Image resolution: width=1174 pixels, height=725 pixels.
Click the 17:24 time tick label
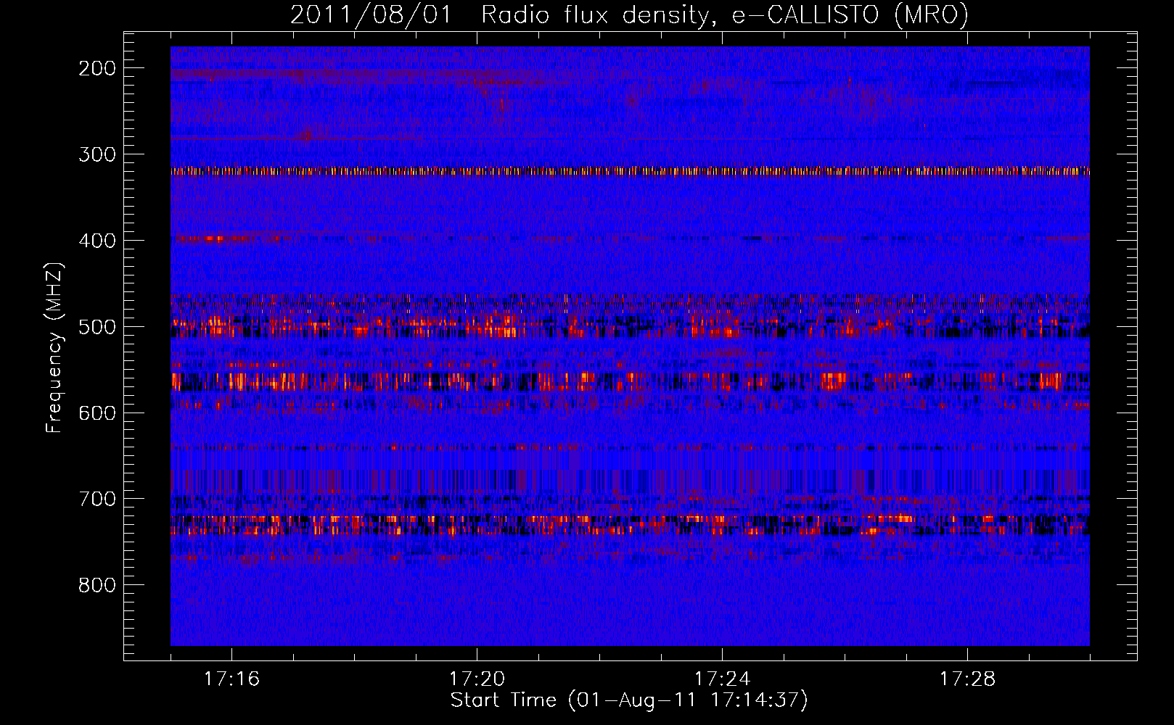722,679
